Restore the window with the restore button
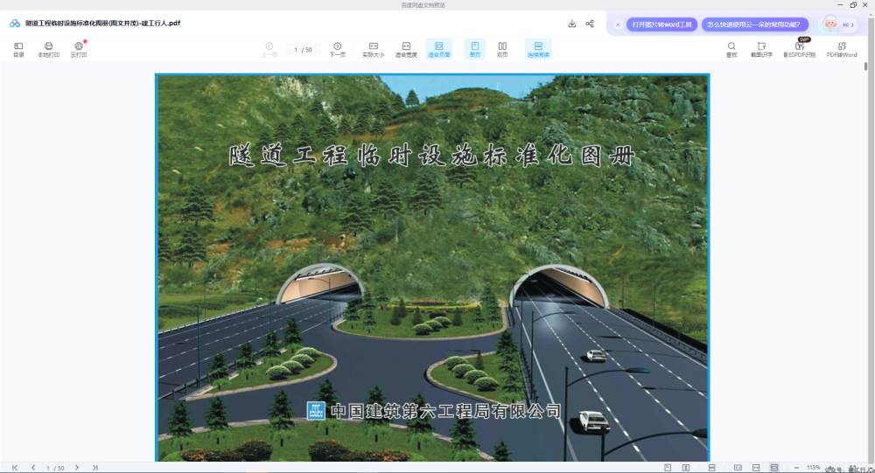The width and height of the screenshot is (875, 473). coord(853,5)
